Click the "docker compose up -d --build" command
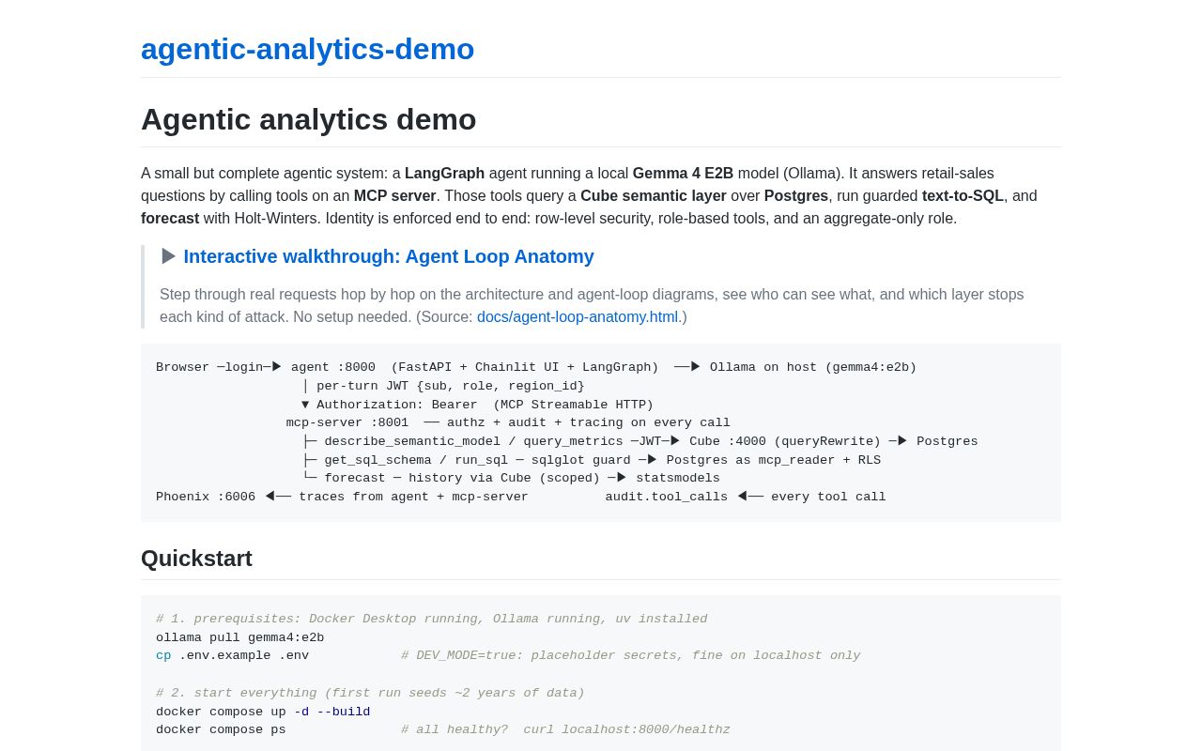The height and width of the screenshot is (751, 1202). coord(263,712)
